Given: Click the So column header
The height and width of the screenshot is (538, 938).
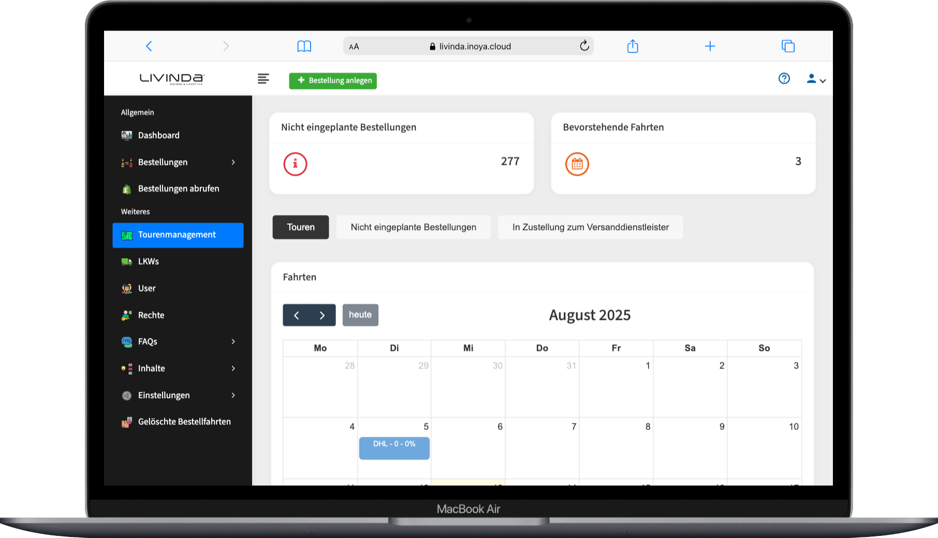Looking at the screenshot, I should [x=764, y=348].
